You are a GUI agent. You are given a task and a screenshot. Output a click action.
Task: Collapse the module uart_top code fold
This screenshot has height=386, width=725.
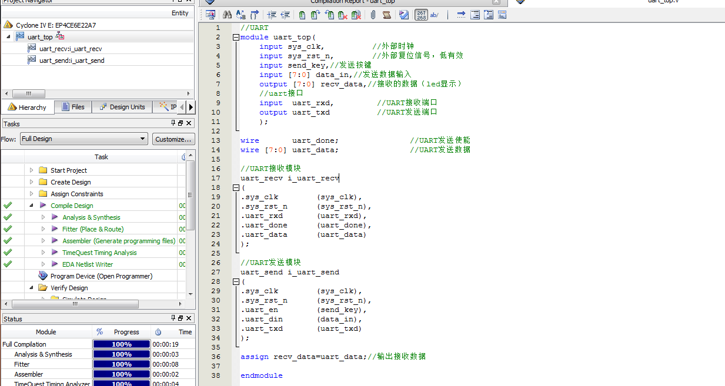pos(236,37)
